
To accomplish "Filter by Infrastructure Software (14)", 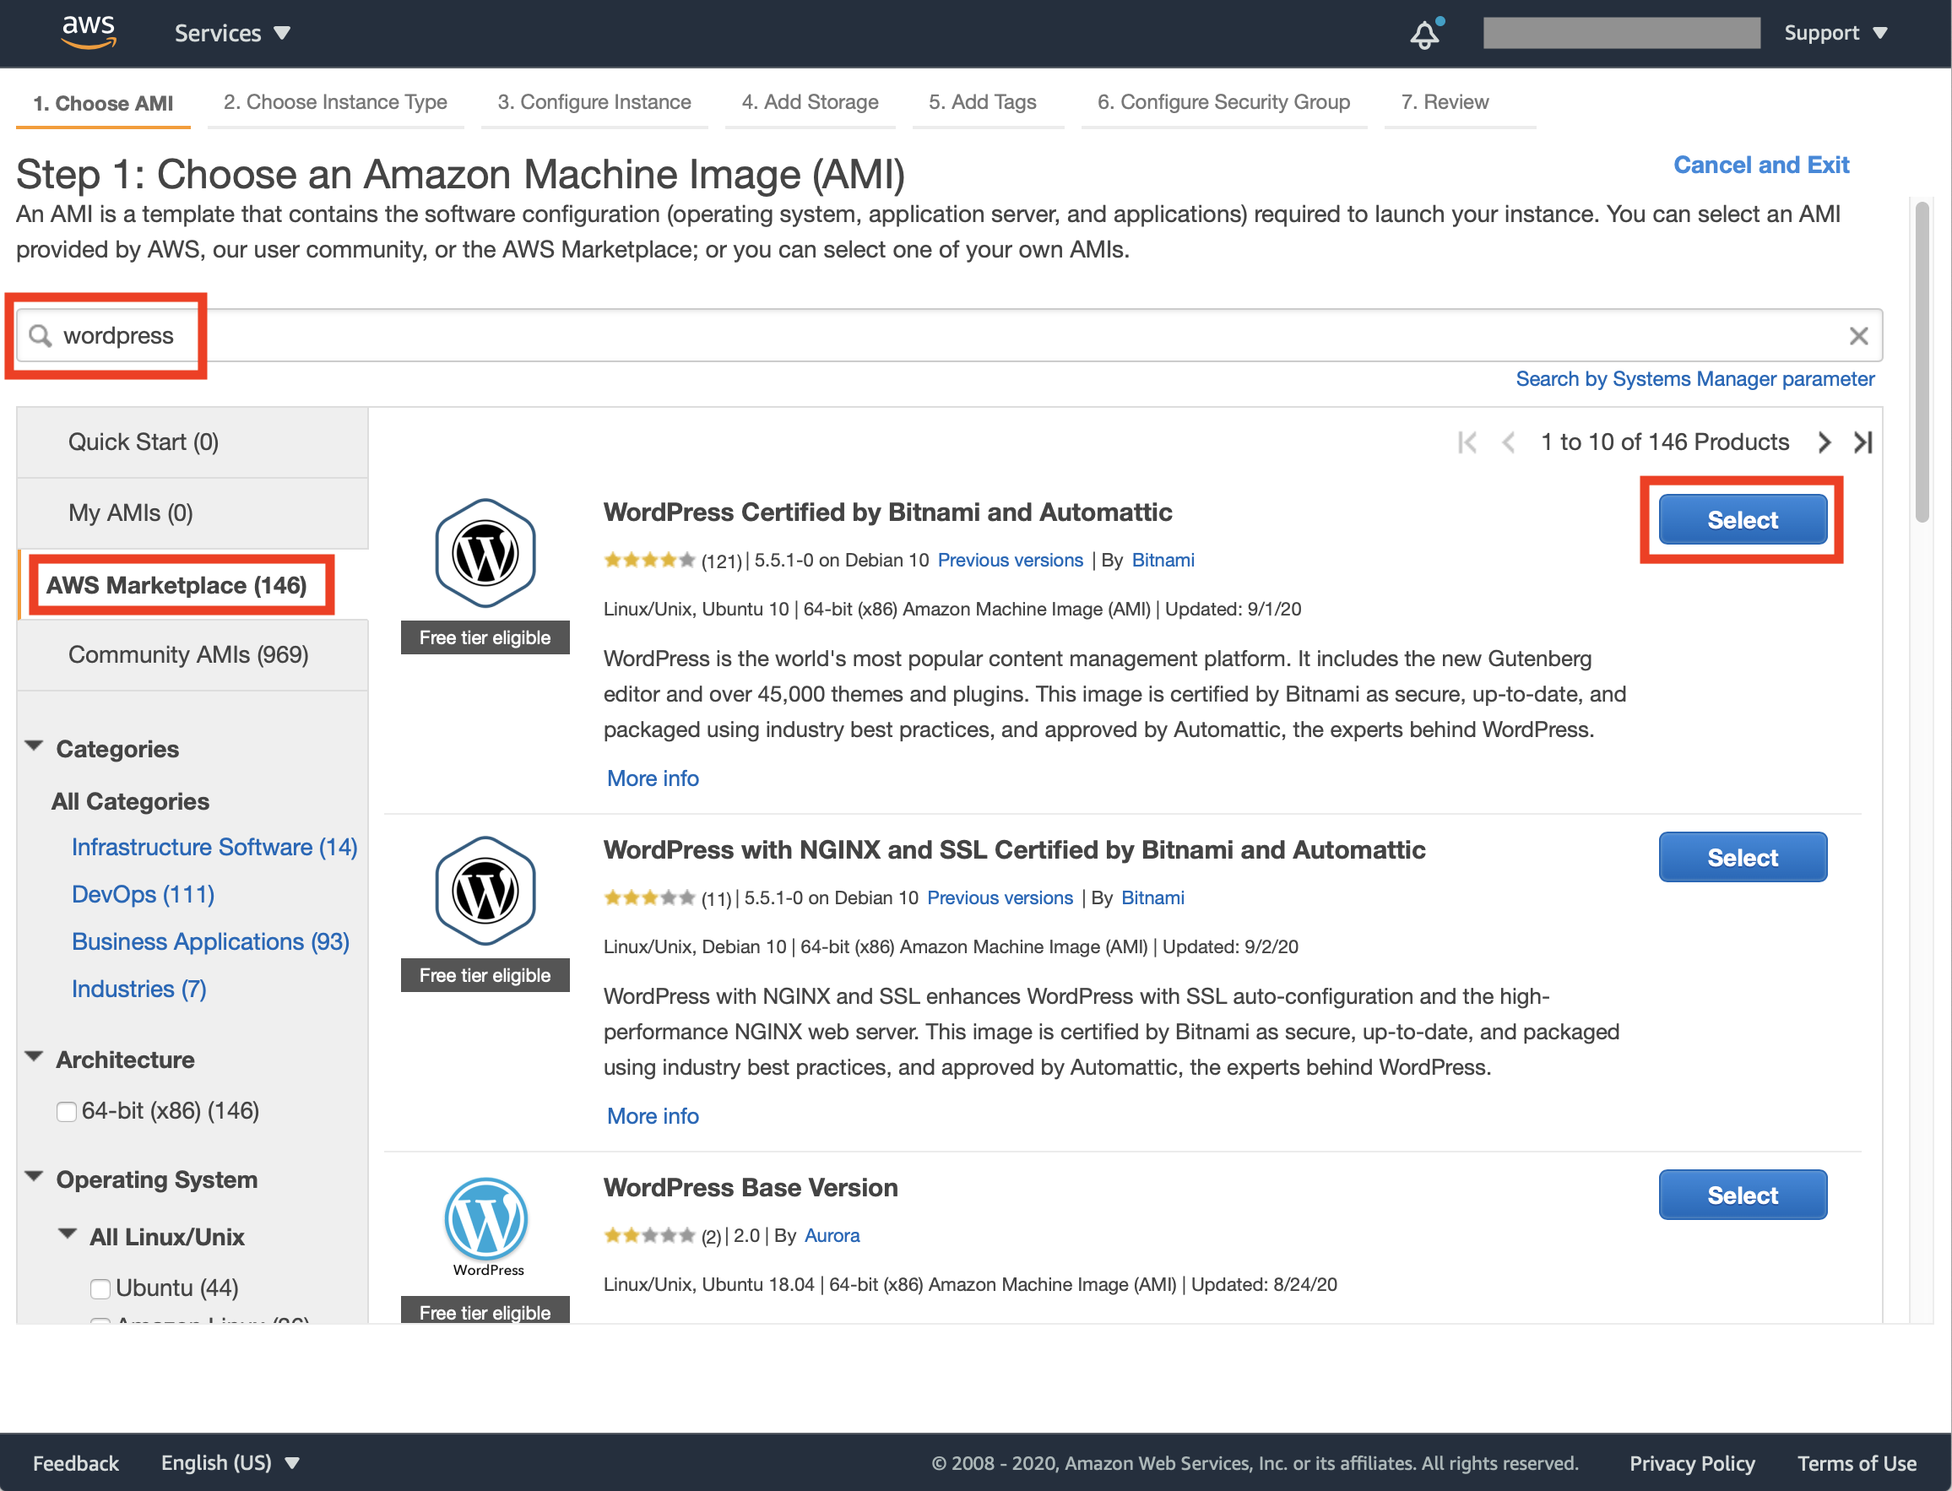I will (x=214, y=847).
